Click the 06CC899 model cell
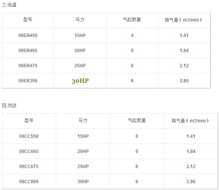Image resolution: width=220 pixels, height=190 pixels. click(x=29, y=182)
